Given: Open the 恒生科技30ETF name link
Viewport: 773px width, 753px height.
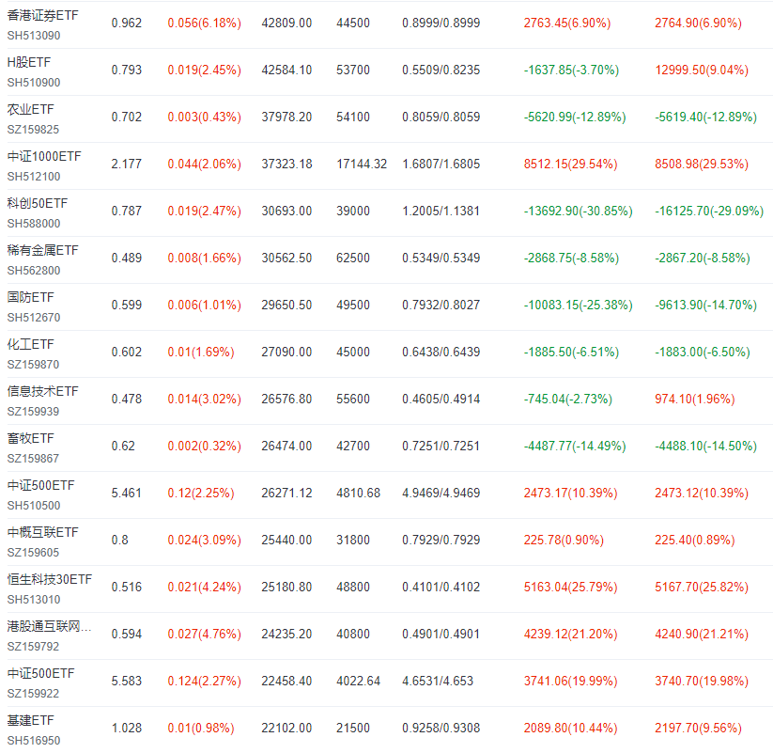Looking at the screenshot, I should pyautogui.click(x=49, y=579).
